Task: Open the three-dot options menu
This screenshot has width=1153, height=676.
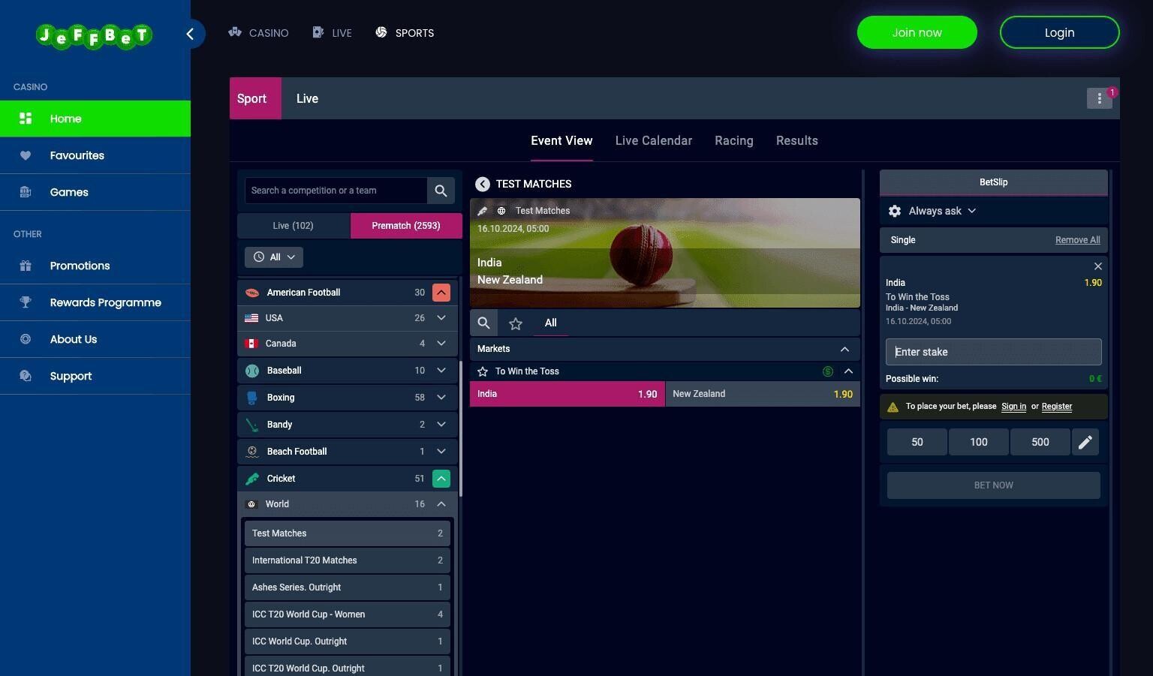Action: click(x=1099, y=98)
